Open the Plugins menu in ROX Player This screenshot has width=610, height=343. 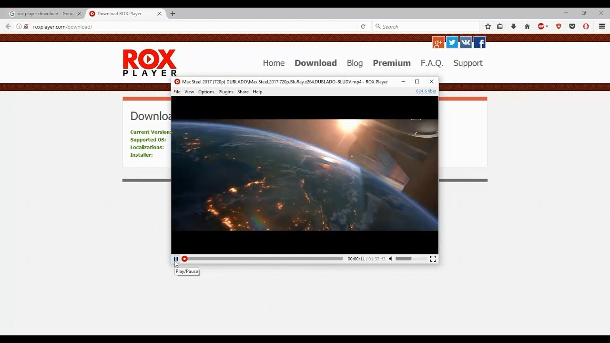coord(226,91)
